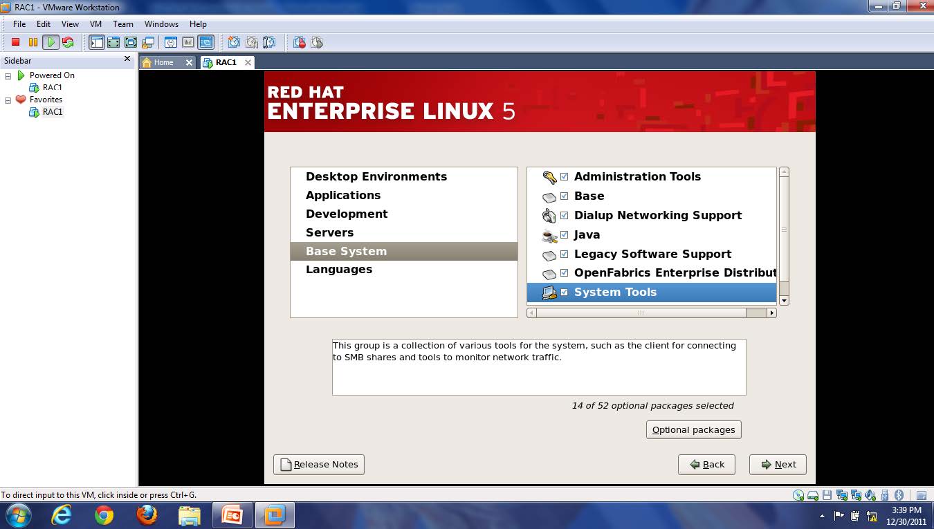Select the Desktop Environments category
The width and height of the screenshot is (934, 529).
(x=404, y=177)
